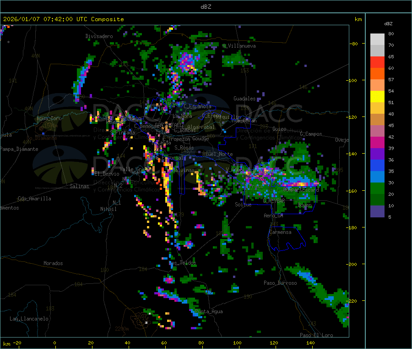
Task: Select the slate 5–10 dBZ bottom legend band
Action: click(377, 211)
